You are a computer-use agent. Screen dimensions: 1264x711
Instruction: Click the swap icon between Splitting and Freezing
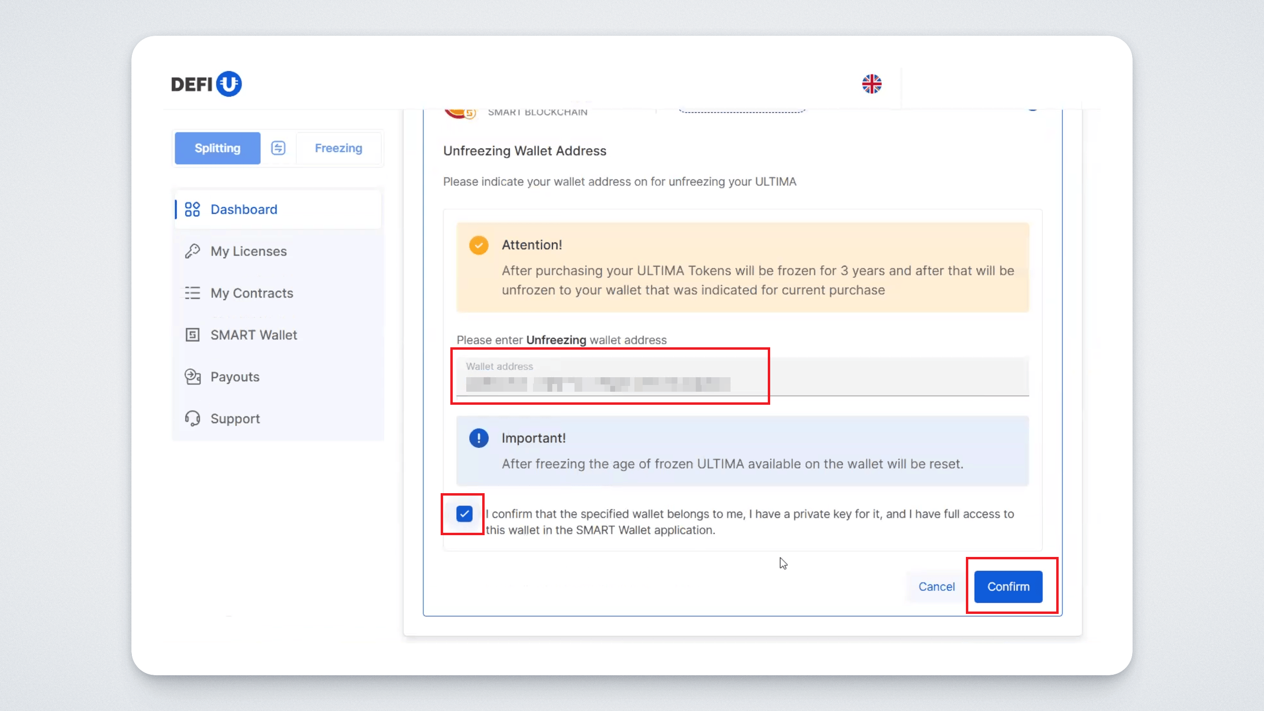[278, 148]
